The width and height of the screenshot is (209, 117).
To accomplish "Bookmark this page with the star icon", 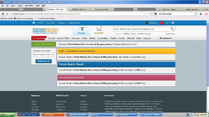I will [x=145, y=14].
